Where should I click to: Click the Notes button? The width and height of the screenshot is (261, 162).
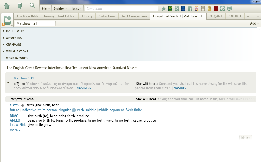coord(246,138)
